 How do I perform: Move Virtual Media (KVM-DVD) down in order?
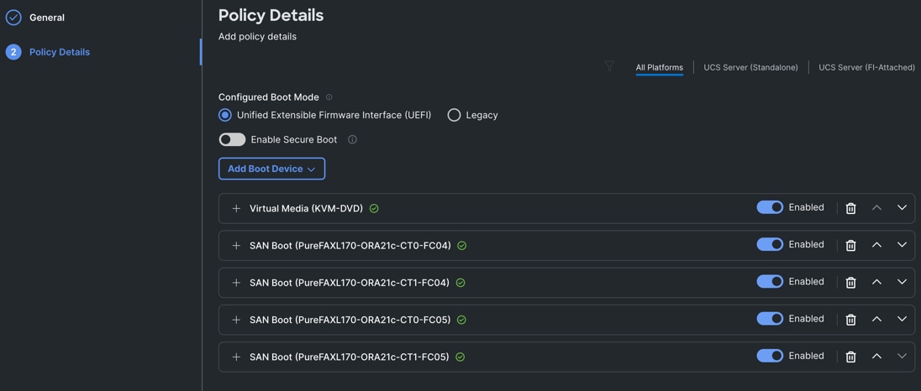(902, 208)
